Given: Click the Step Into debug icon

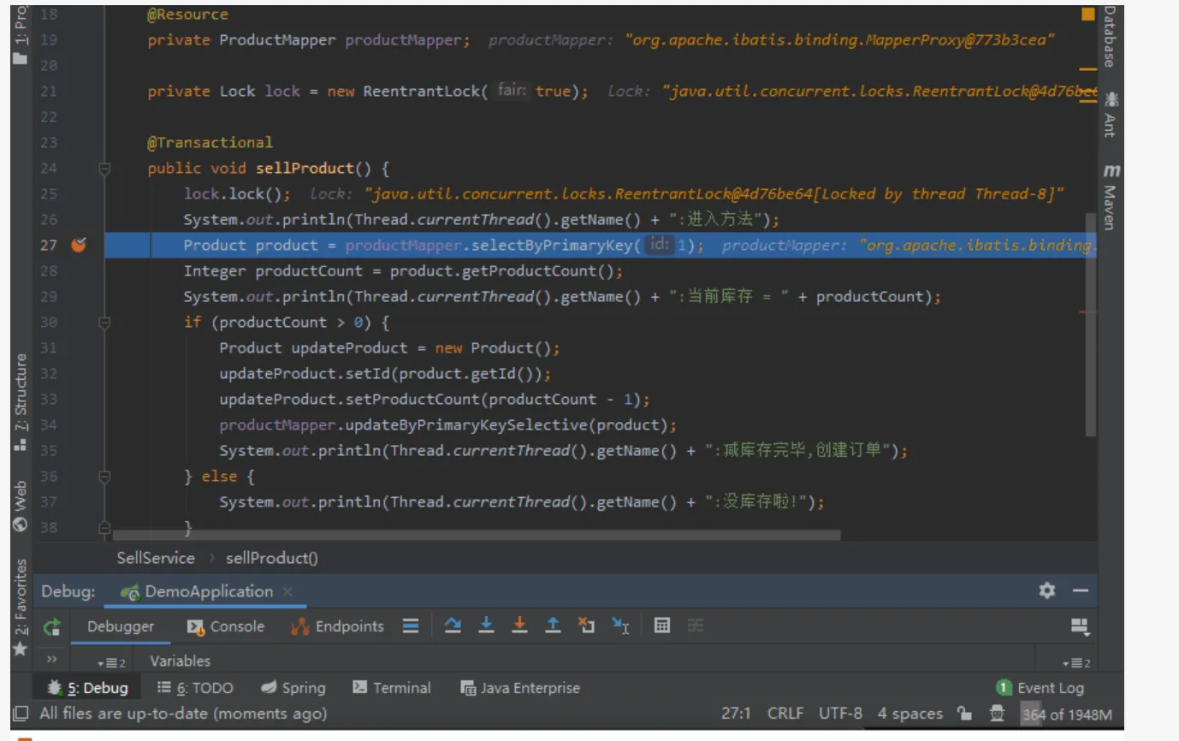Looking at the screenshot, I should click(486, 625).
